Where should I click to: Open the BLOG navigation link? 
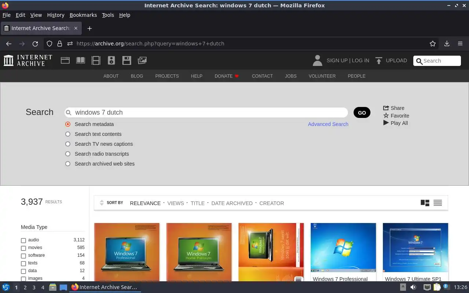click(137, 76)
